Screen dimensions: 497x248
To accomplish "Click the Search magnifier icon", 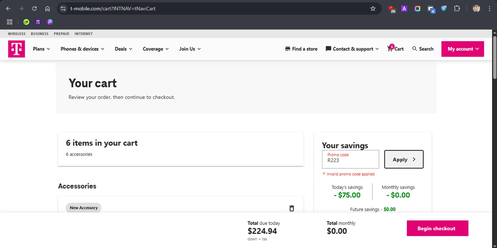I will pos(414,49).
